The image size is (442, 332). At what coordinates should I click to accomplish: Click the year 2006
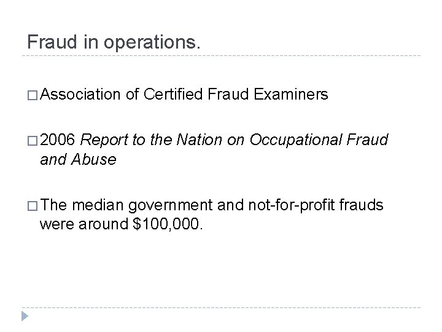[x=58, y=140]
